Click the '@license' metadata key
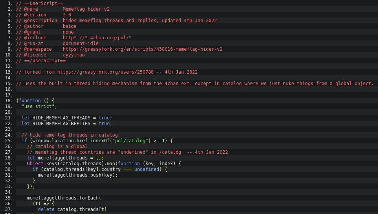 (x=35, y=55)
